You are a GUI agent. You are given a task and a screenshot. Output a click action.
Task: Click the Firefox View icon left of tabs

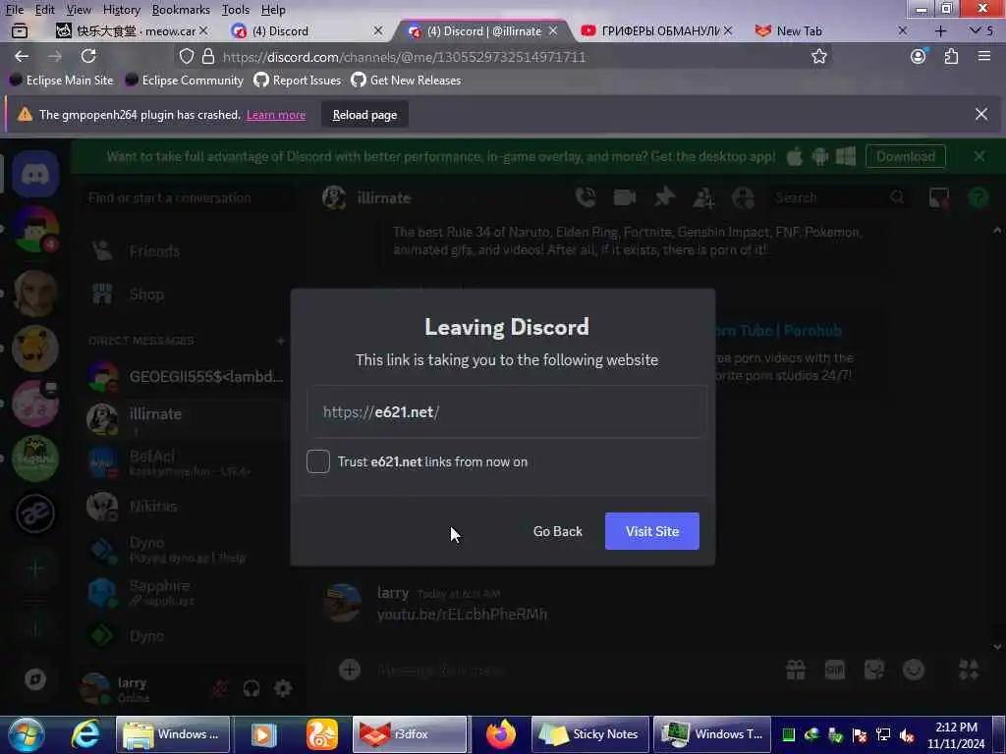[x=20, y=30]
